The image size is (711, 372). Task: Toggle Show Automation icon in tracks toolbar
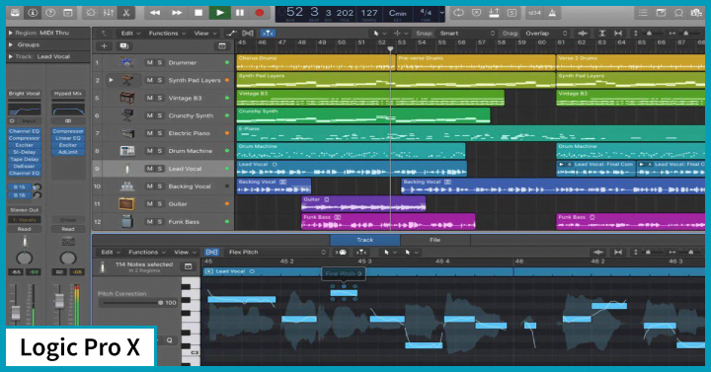(x=231, y=34)
